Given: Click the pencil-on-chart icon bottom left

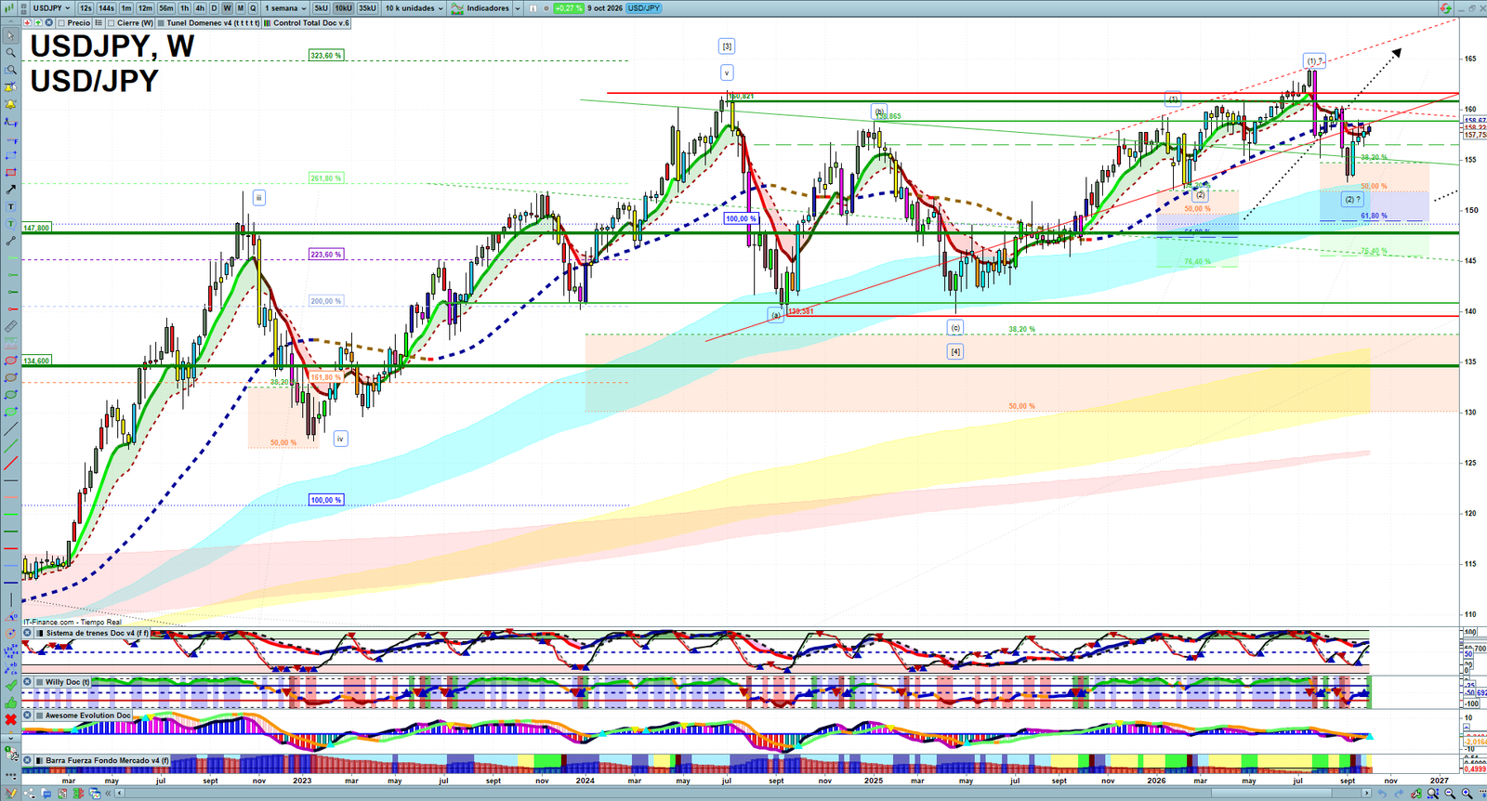Looking at the screenshot, I should [x=11, y=793].
